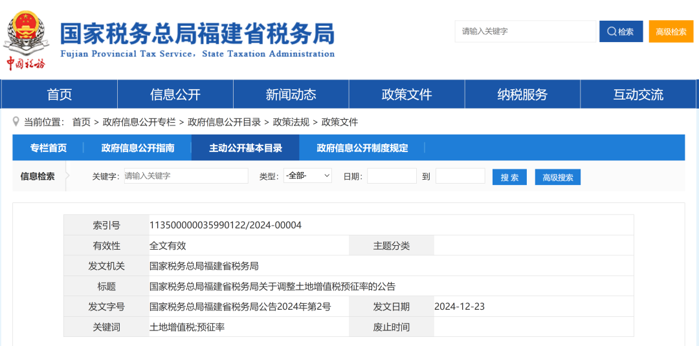Click the magnifier 检索 search button
The height and width of the screenshot is (346, 699).
click(621, 32)
